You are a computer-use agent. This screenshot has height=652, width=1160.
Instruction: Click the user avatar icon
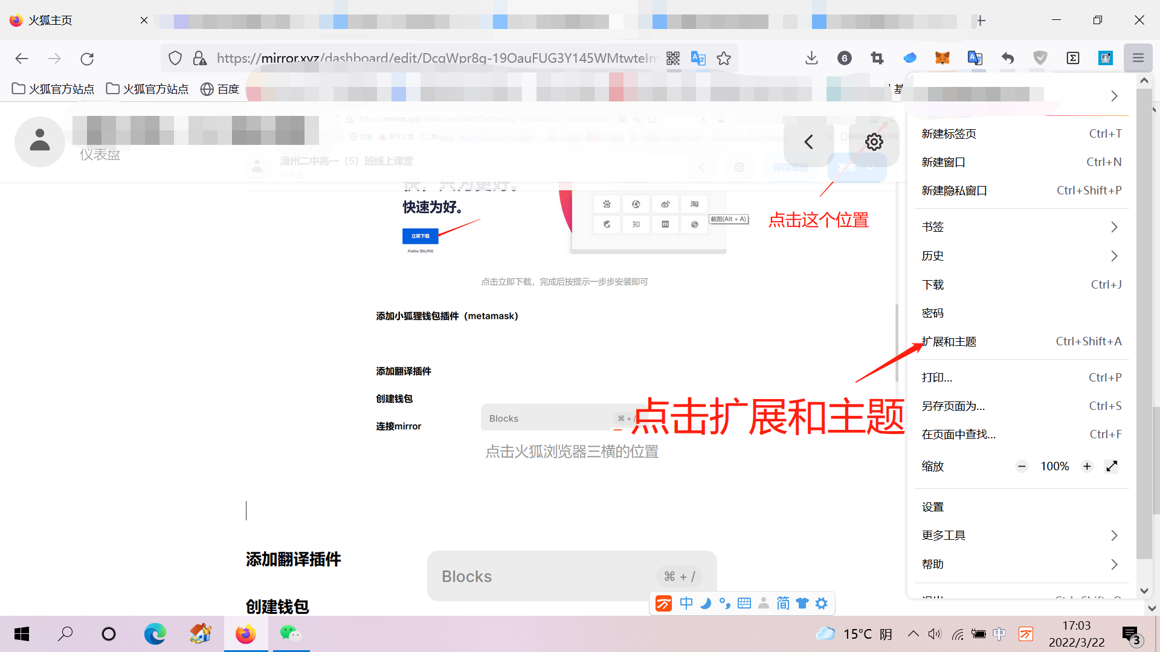[40, 141]
